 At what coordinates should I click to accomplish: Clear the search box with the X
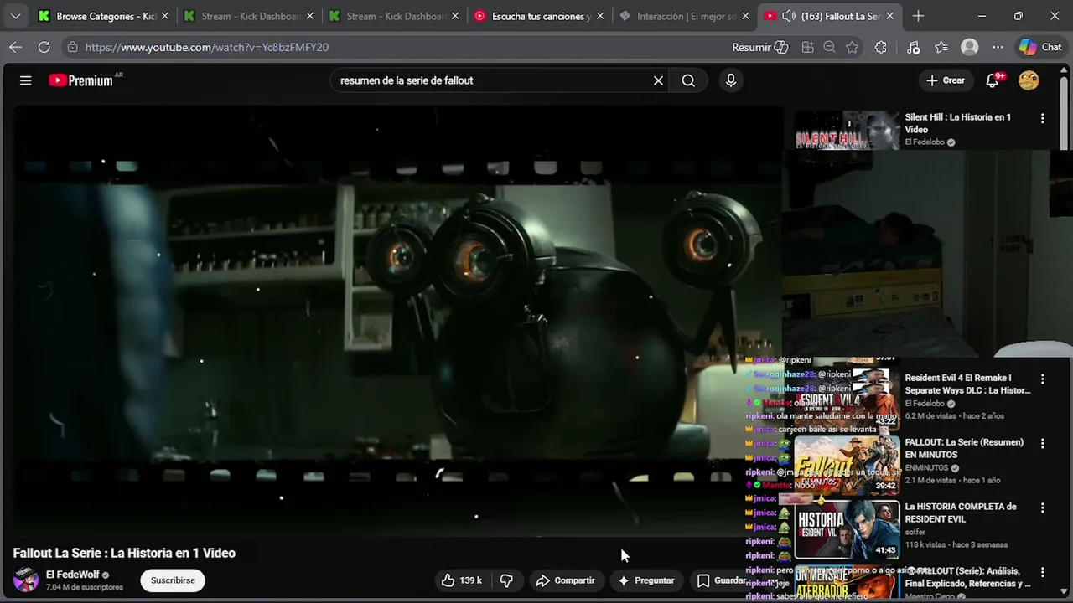[658, 80]
